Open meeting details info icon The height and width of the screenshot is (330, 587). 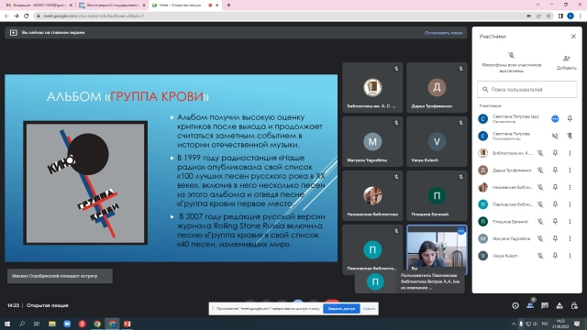pos(515,305)
